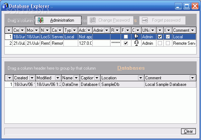Toggle checked box after Admin in row 1
201x140 pixels.
click(160, 37)
